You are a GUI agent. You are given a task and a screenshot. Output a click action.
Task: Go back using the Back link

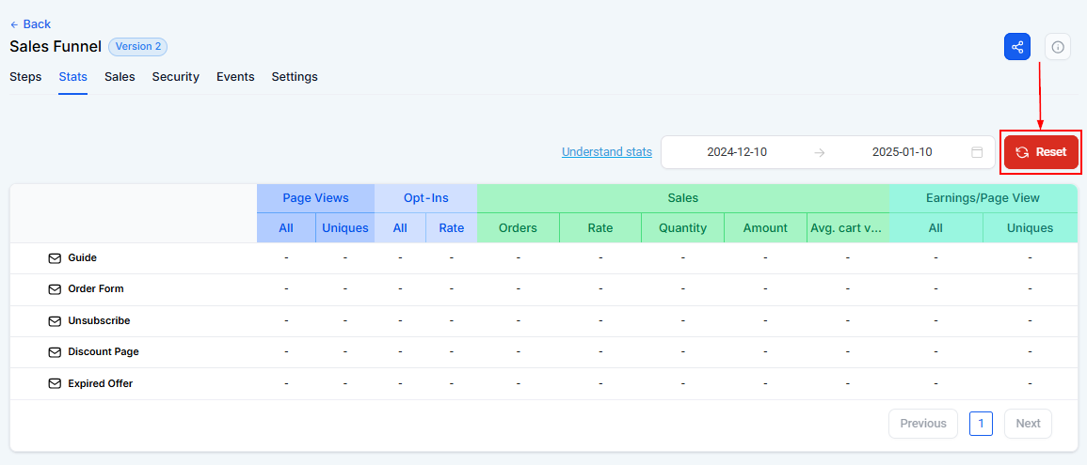(30, 24)
